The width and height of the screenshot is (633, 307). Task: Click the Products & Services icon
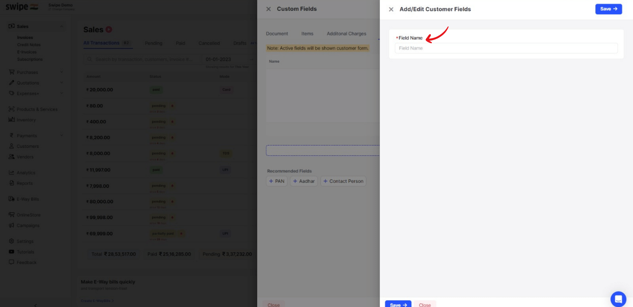click(x=12, y=109)
